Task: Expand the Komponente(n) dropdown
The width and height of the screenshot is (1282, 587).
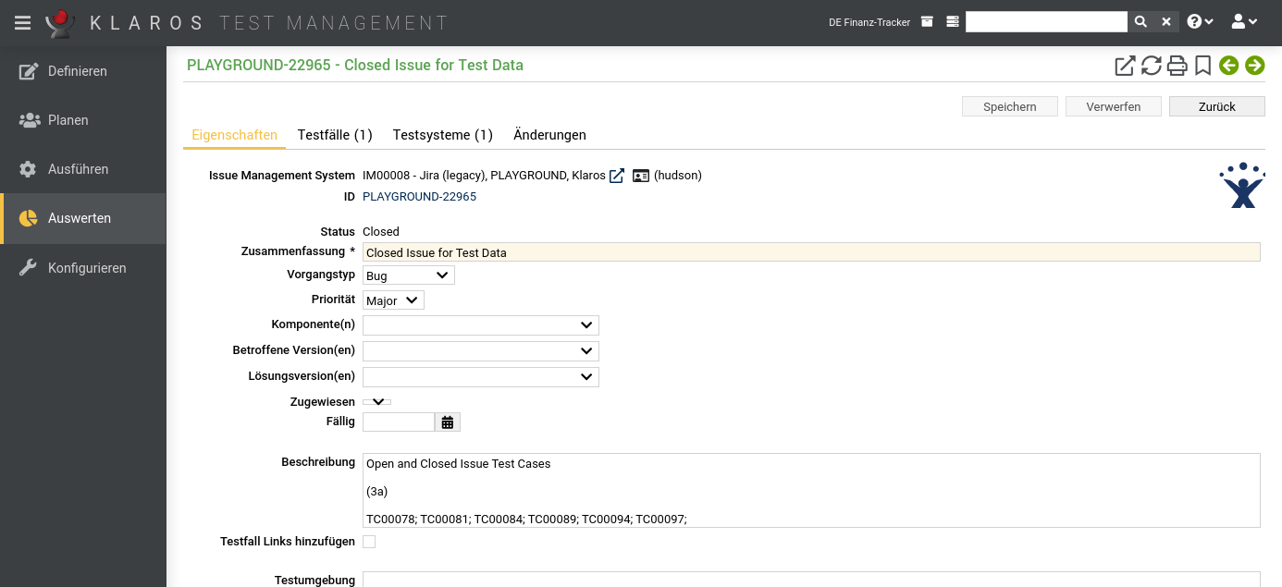Action: 481,325
